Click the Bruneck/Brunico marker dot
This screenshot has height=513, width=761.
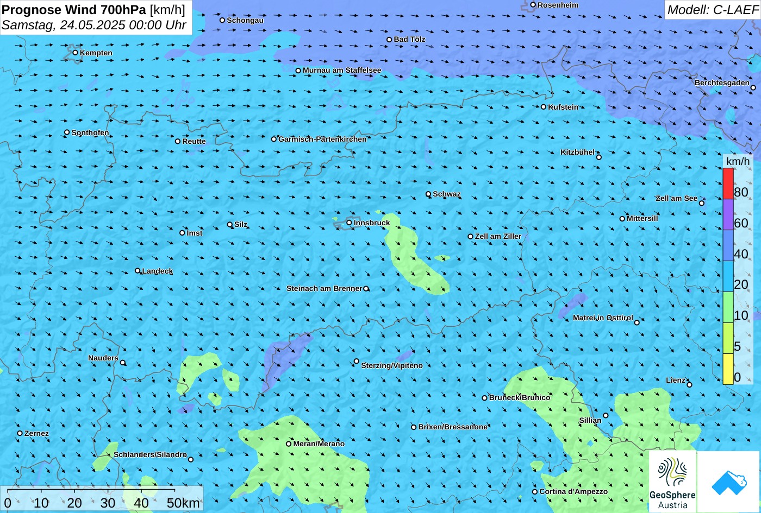tap(485, 398)
